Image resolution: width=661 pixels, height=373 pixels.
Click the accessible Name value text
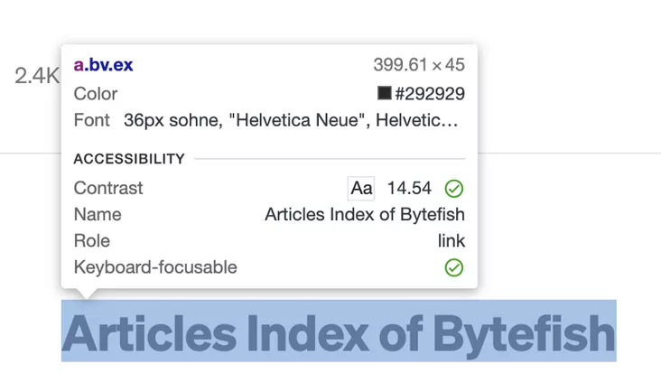tap(365, 214)
